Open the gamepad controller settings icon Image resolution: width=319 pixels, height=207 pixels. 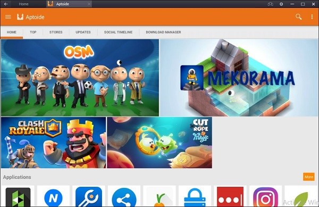pos(271,4)
